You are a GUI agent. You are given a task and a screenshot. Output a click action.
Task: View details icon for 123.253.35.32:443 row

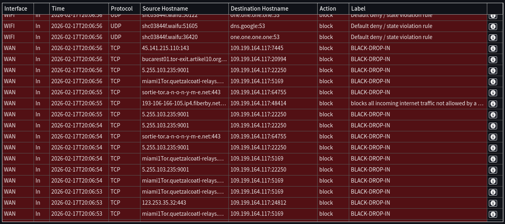pos(493,203)
